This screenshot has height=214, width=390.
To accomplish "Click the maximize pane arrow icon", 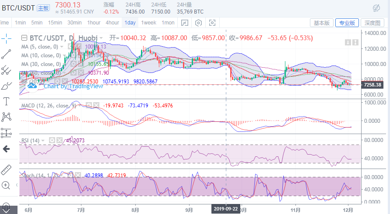I will (x=356, y=42).
